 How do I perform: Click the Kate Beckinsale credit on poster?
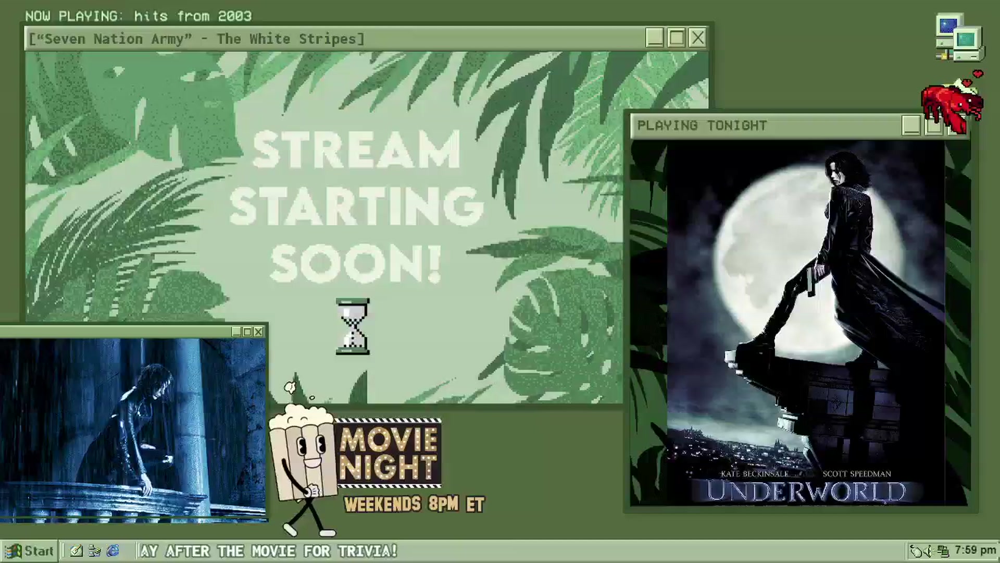tap(754, 474)
